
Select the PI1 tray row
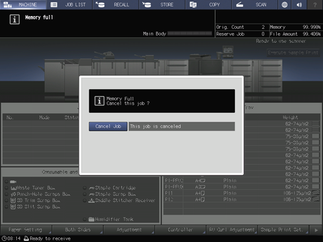tap(242, 193)
